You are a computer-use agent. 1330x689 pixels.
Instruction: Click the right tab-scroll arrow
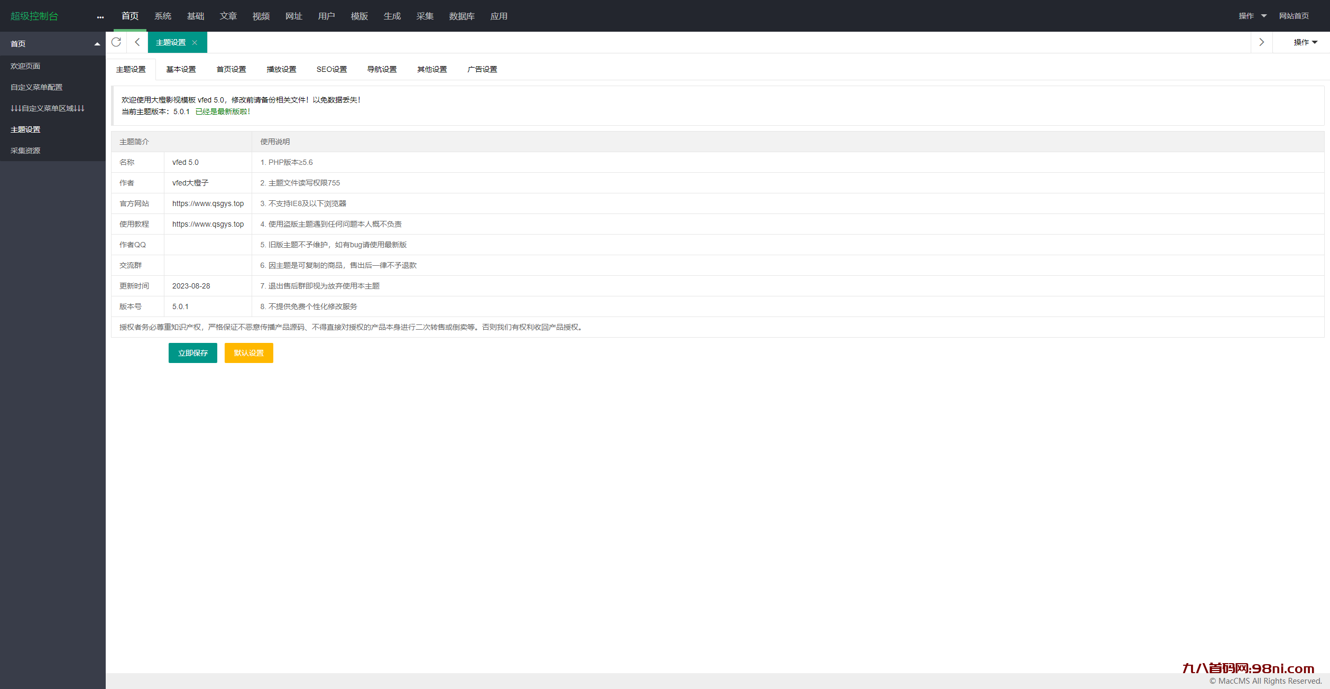(x=1261, y=42)
